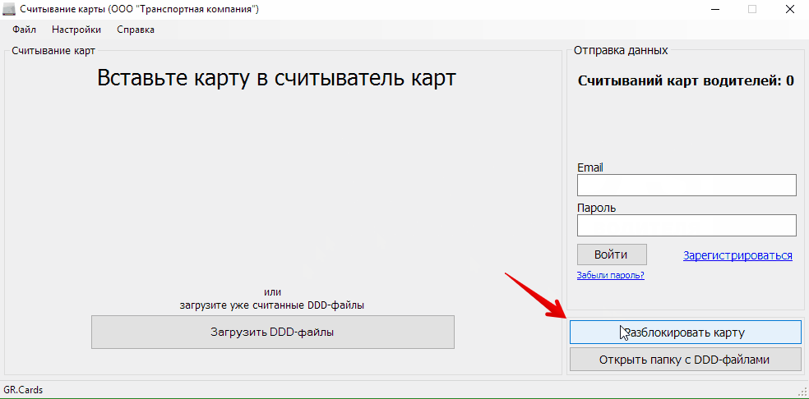Open the Файл menu
This screenshot has height=399, width=809.
click(24, 30)
